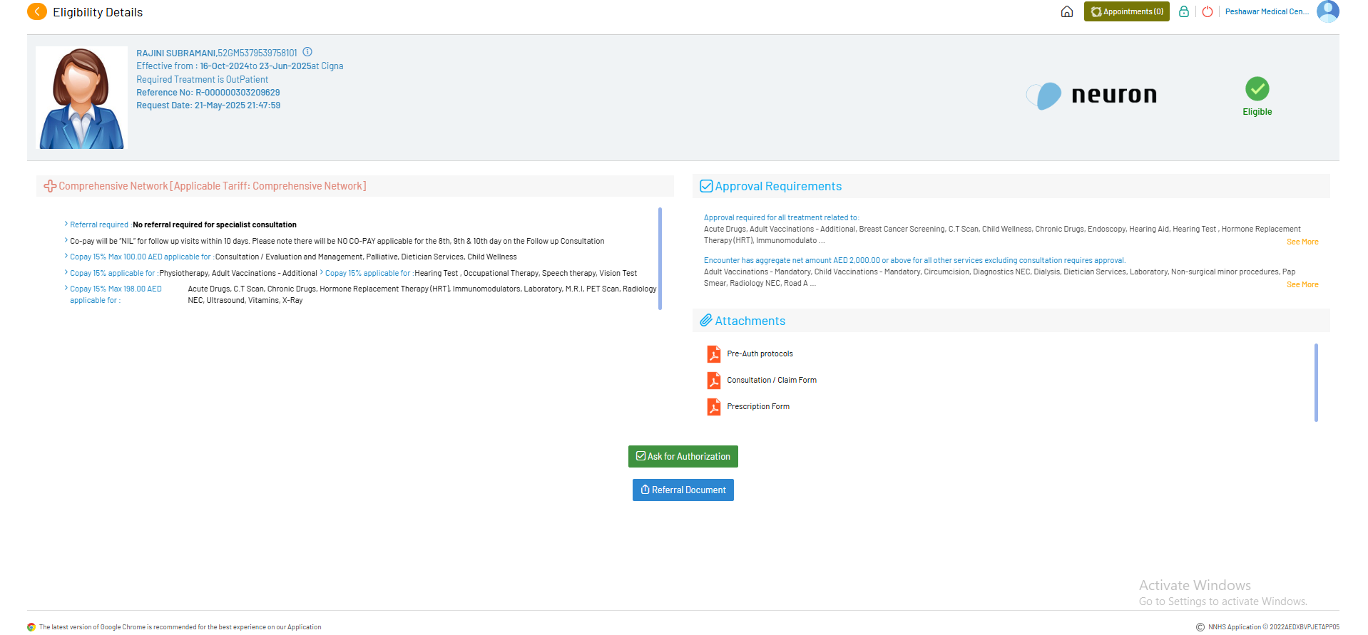Screen dimensions: 1368x635
Task: Open the Home icon in header
Action: [1067, 11]
